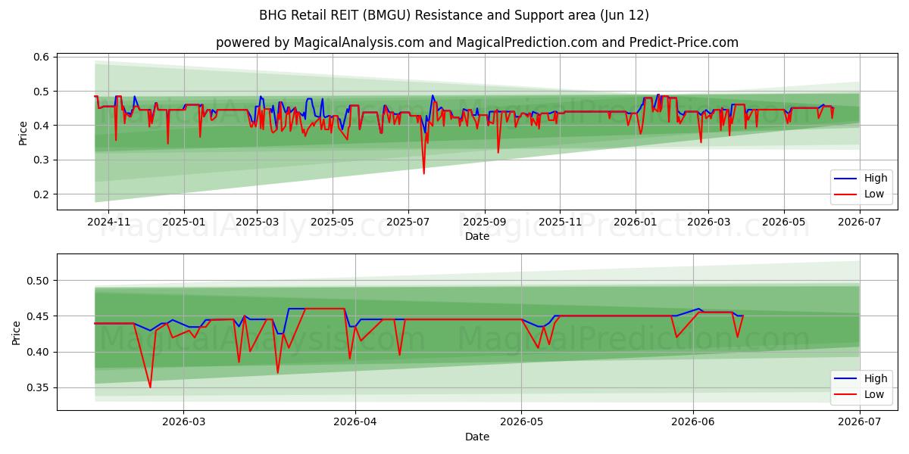Click the '2026-05' tick label on the bottom chart
Viewport: 909px width, 454px height.
521,422
